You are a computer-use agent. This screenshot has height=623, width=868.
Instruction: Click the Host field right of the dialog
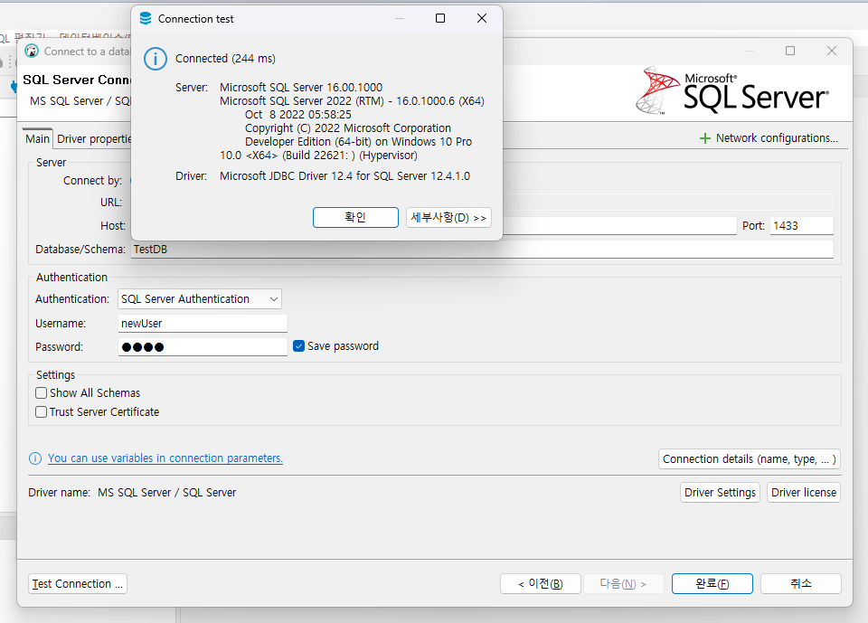pyautogui.click(x=619, y=226)
